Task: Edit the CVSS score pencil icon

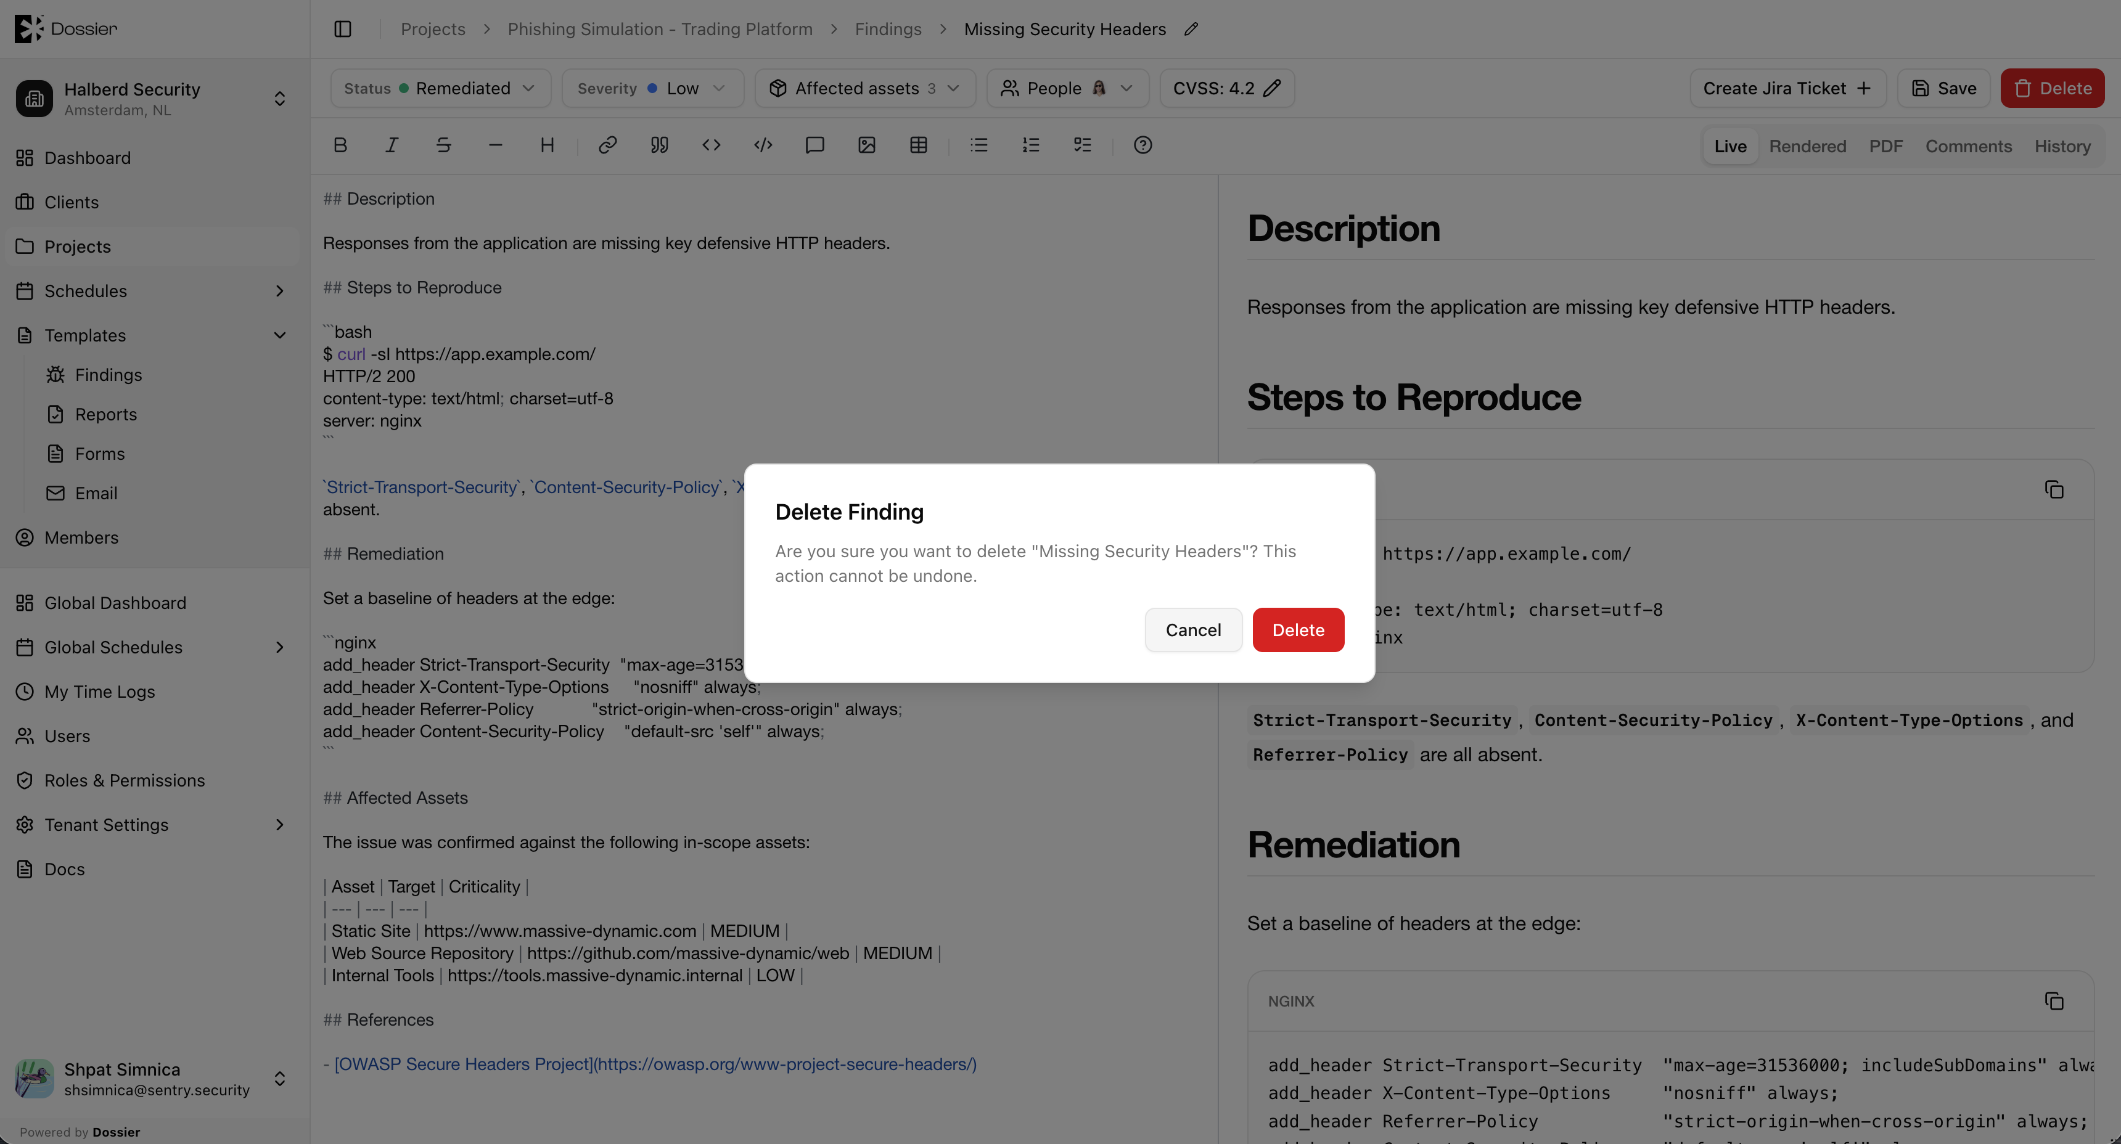Action: pyautogui.click(x=1272, y=88)
